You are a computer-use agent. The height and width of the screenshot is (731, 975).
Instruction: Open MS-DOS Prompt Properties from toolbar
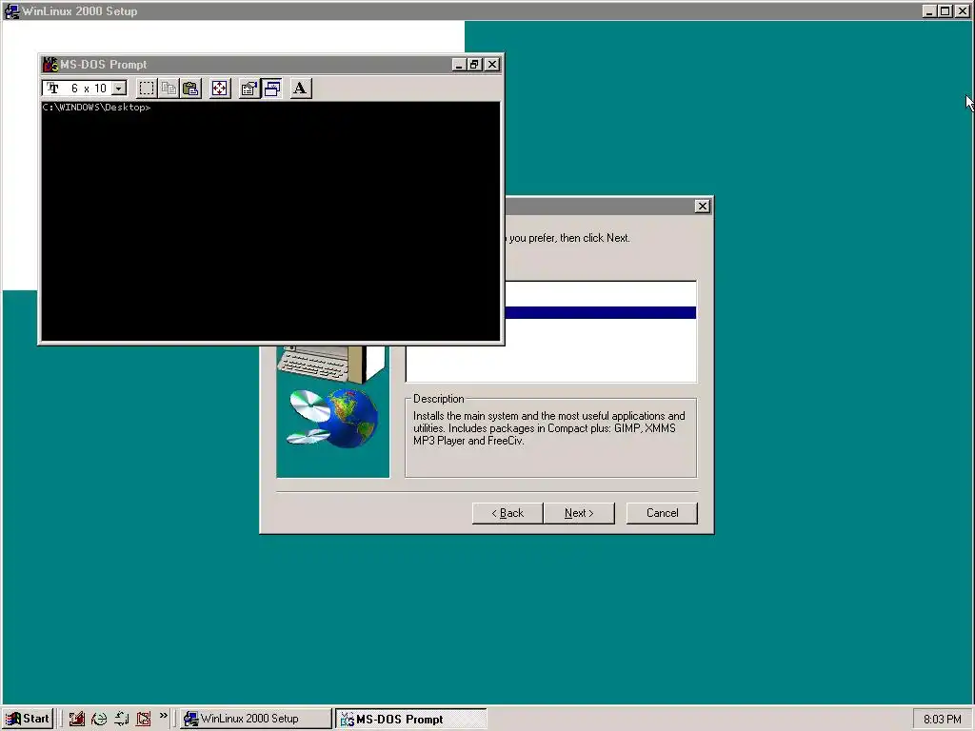coord(249,89)
